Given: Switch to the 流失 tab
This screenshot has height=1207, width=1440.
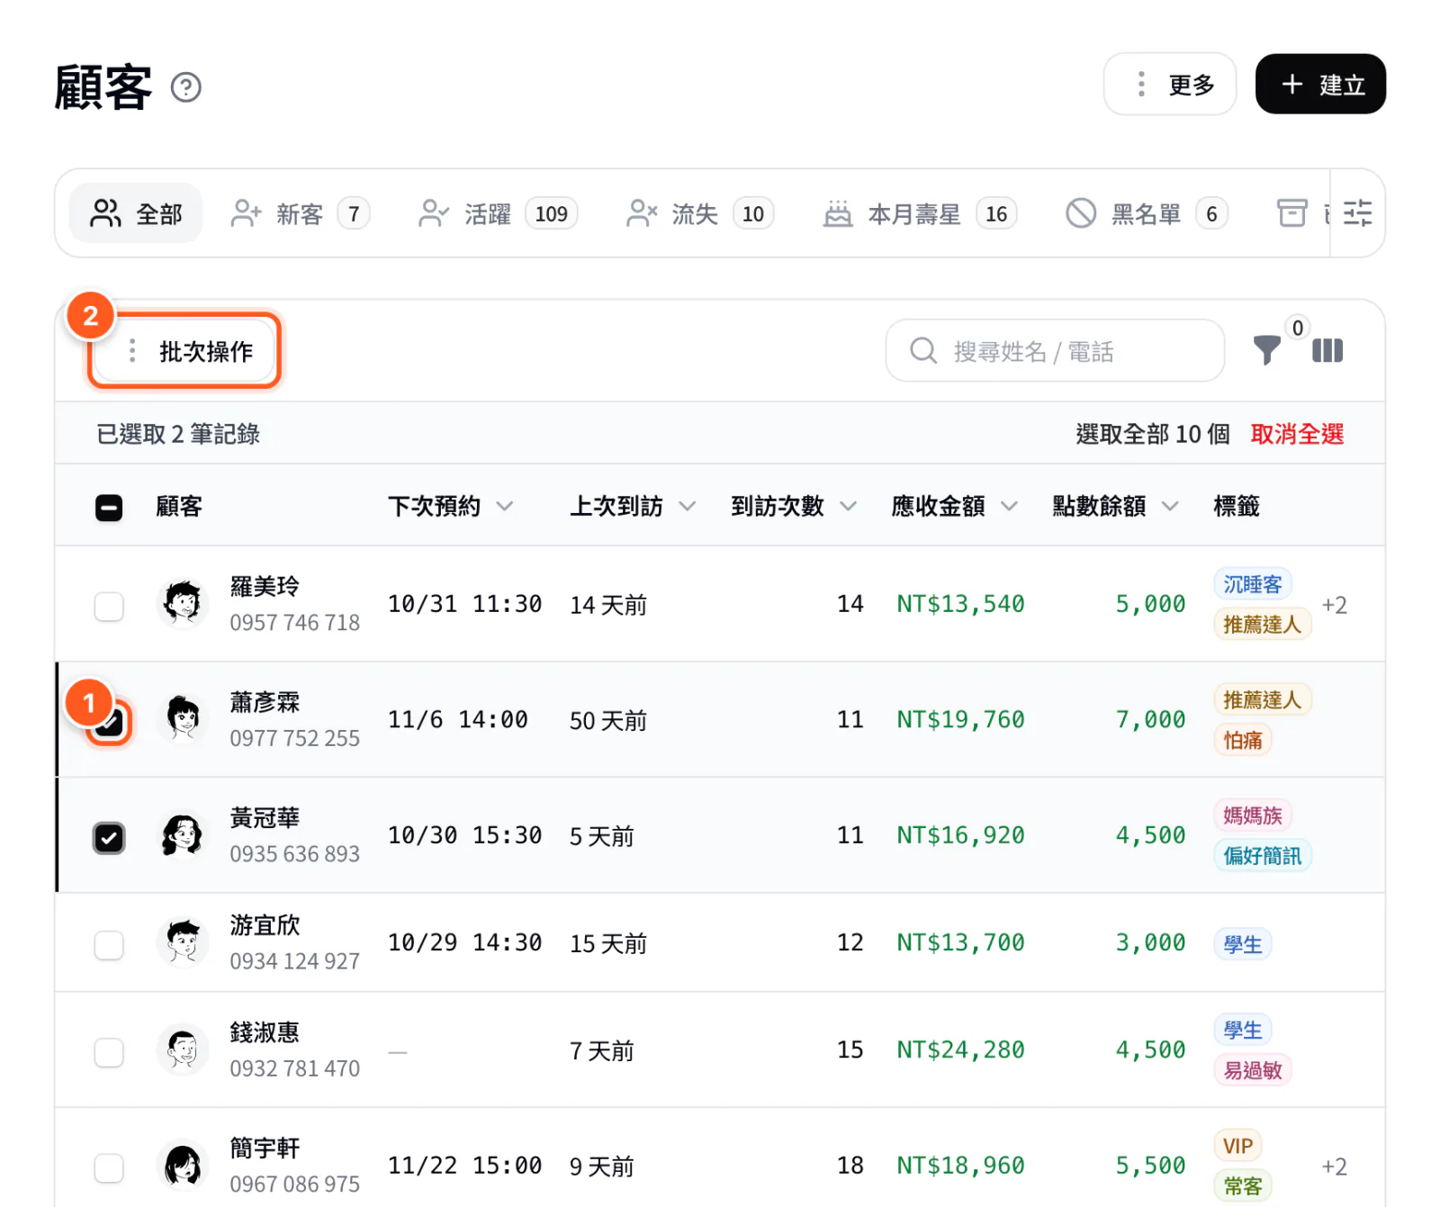Looking at the screenshot, I should tap(699, 213).
